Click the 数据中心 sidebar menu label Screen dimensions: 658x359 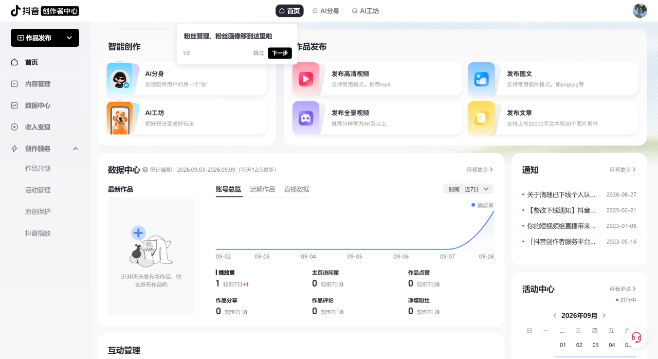38,105
